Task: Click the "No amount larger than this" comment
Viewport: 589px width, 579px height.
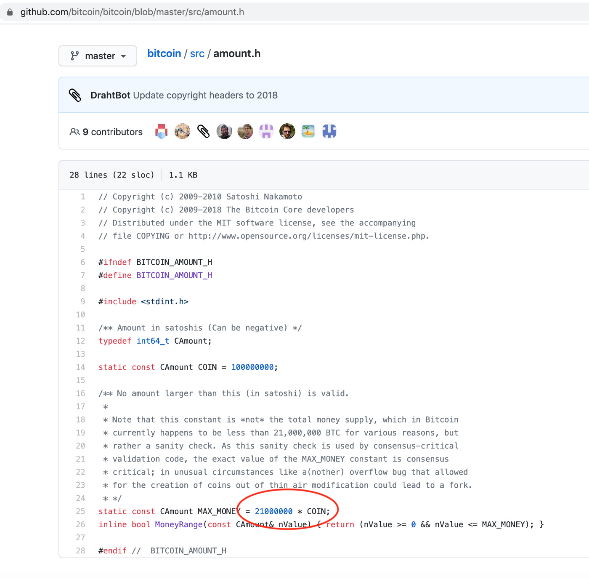Action: coord(224,393)
